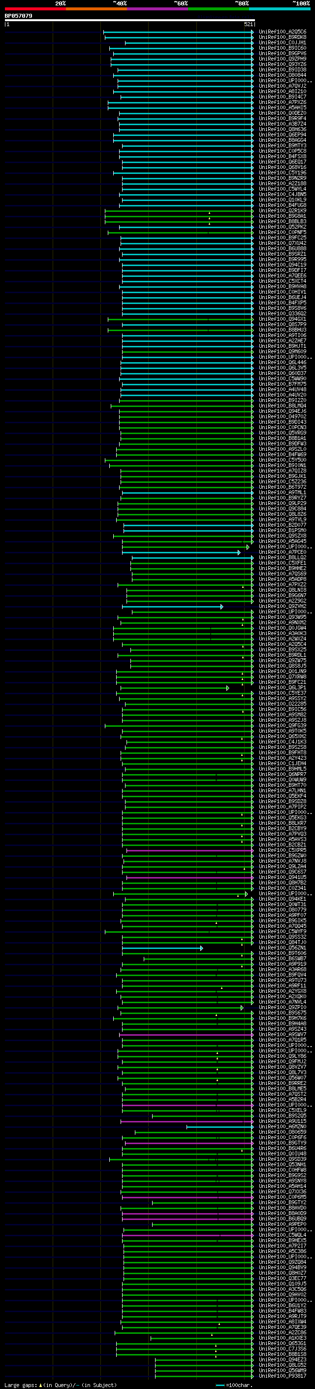Click the green bar for UniRef100_Q6L3P1
Screen dimensions: 315x1389
tap(174, 688)
